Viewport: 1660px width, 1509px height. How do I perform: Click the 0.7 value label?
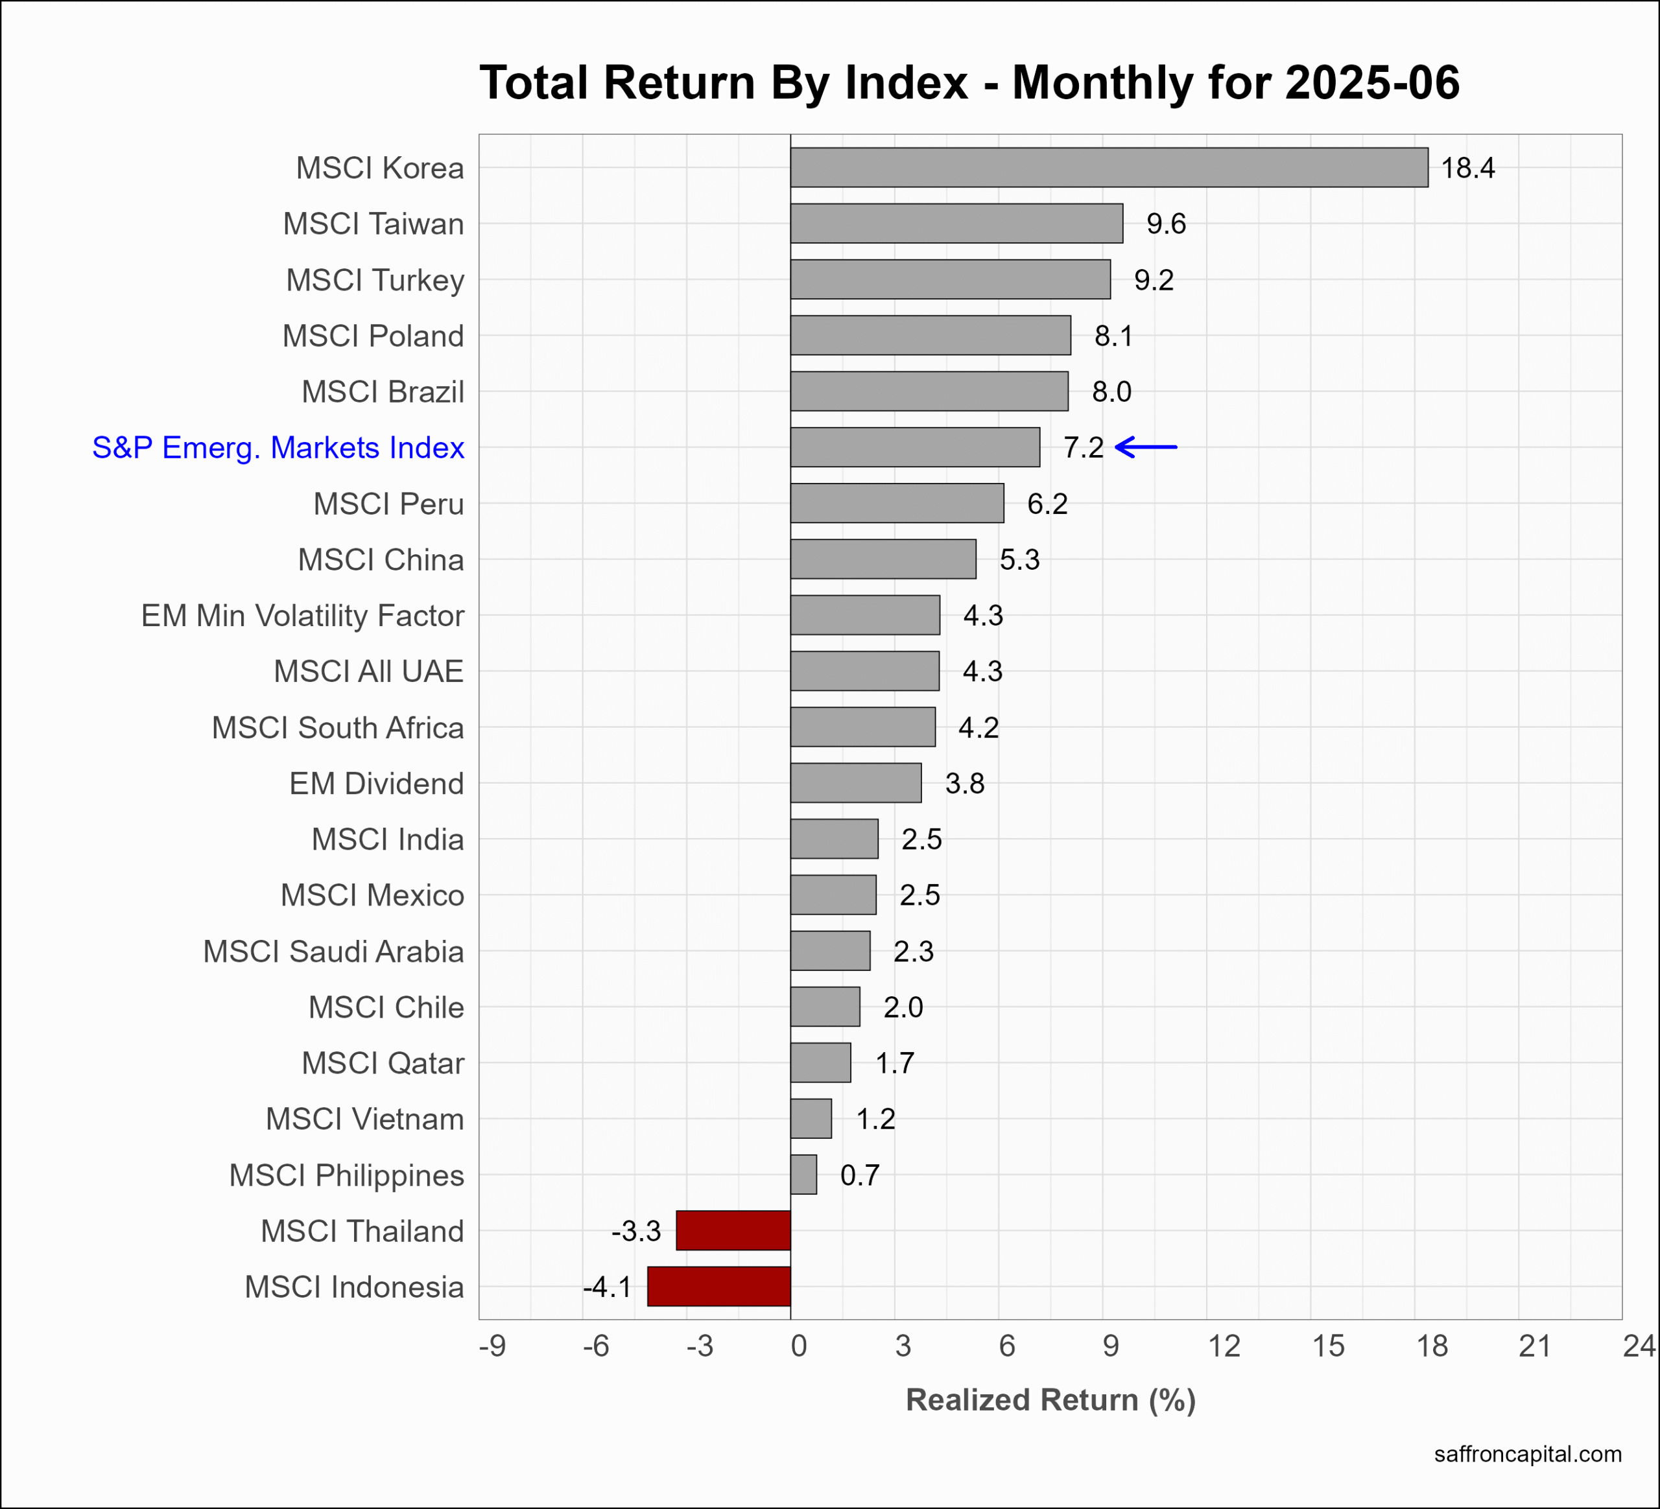pyautogui.click(x=860, y=1175)
